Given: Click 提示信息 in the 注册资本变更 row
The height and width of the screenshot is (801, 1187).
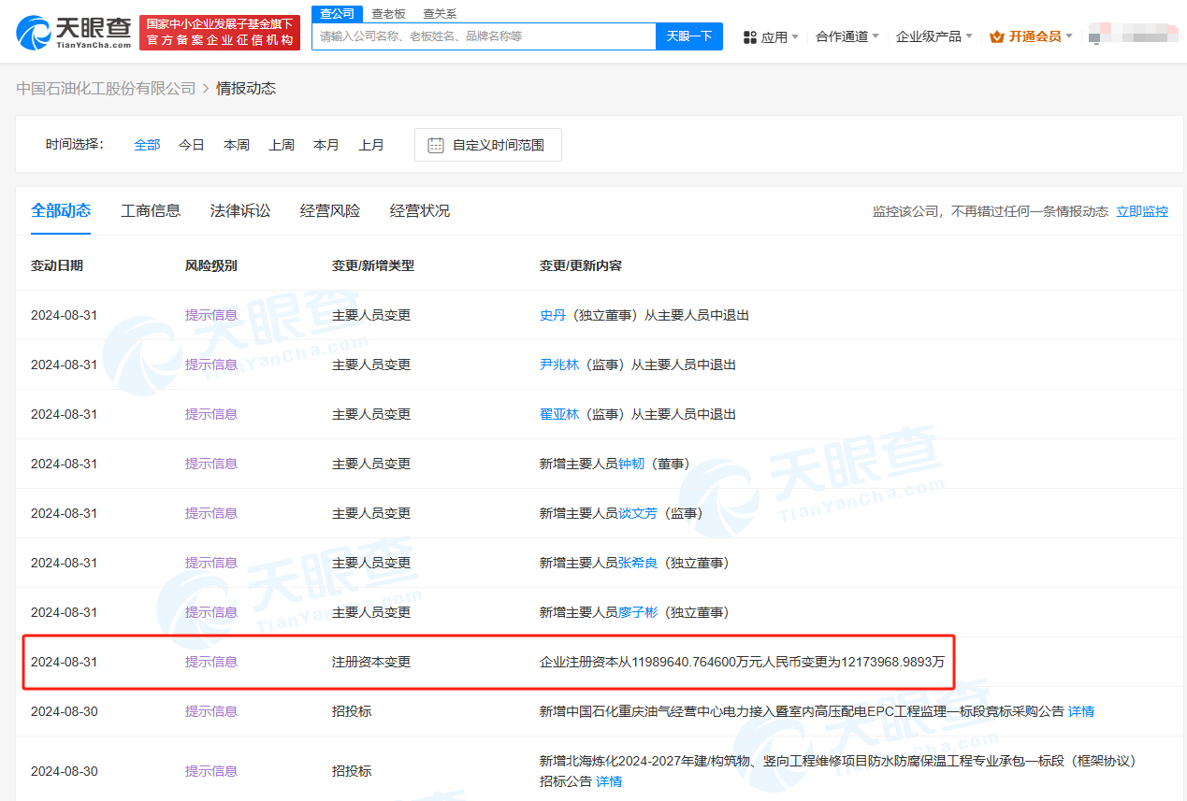Looking at the screenshot, I should point(211,662).
